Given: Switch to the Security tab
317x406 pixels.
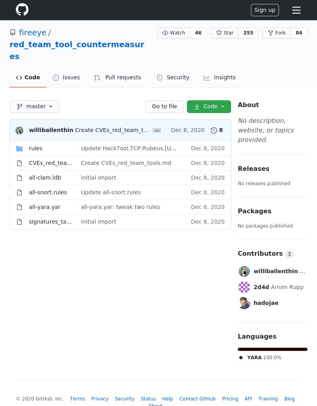Looking at the screenshot, I should 173,77.
